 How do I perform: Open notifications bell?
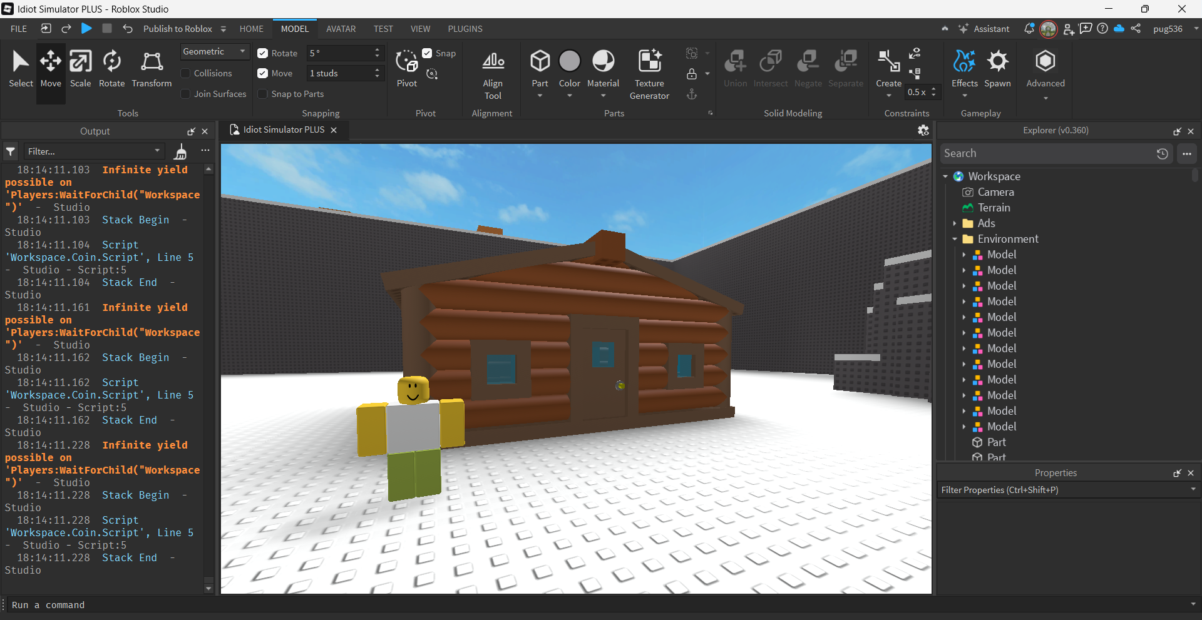click(1029, 29)
